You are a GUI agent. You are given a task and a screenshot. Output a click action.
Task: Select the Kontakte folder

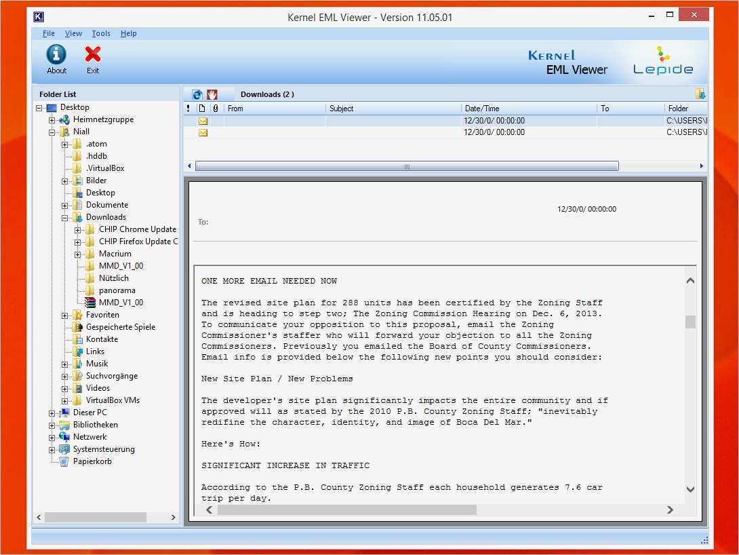(102, 339)
